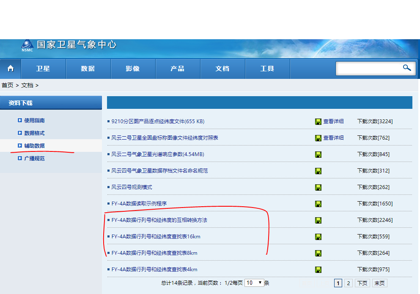Click the home icon in the navigation bar
Image resolution: width=420 pixels, height=294 pixels.
pyautogui.click(x=10, y=68)
